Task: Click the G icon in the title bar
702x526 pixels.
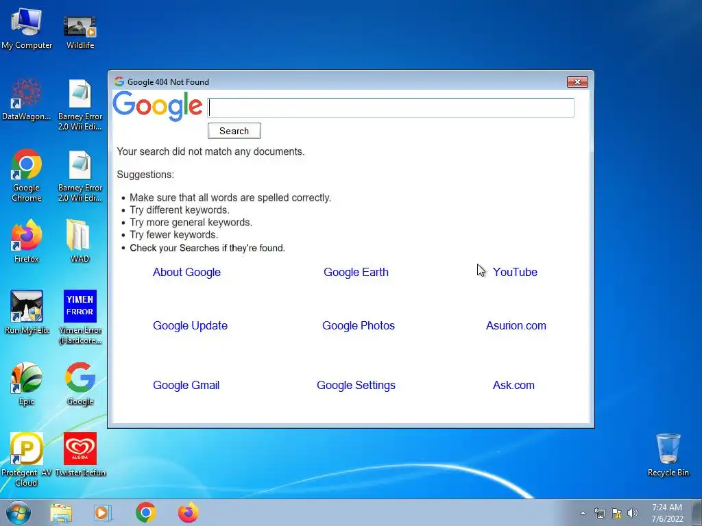Action: pyautogui.click(x=119, y=82)
